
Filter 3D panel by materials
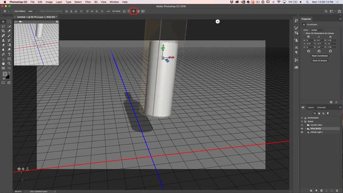pos(323,113)
